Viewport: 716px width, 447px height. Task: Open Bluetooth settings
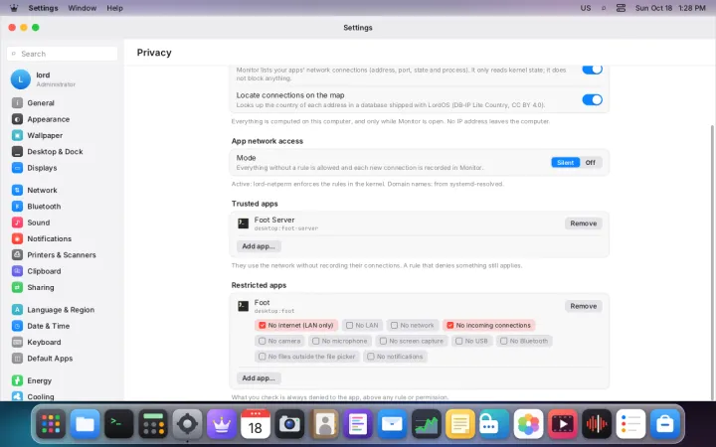pos(62,207)
